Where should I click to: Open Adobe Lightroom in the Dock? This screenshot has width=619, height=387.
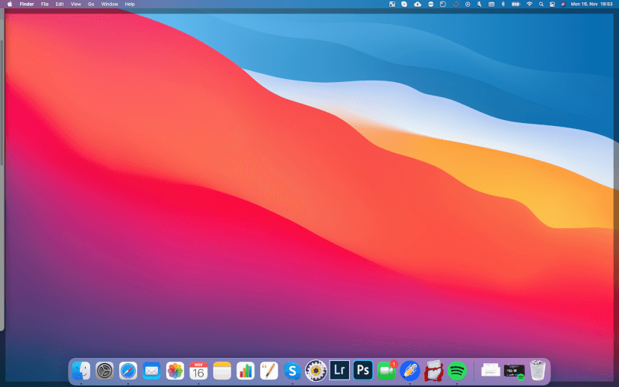tap(339, 371)
